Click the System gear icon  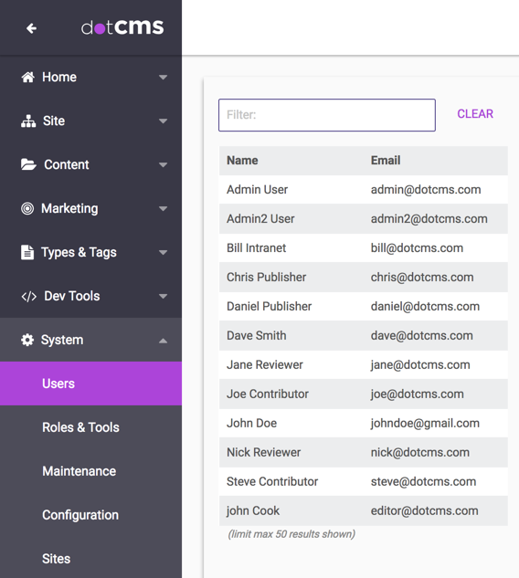tap(27, 340)
